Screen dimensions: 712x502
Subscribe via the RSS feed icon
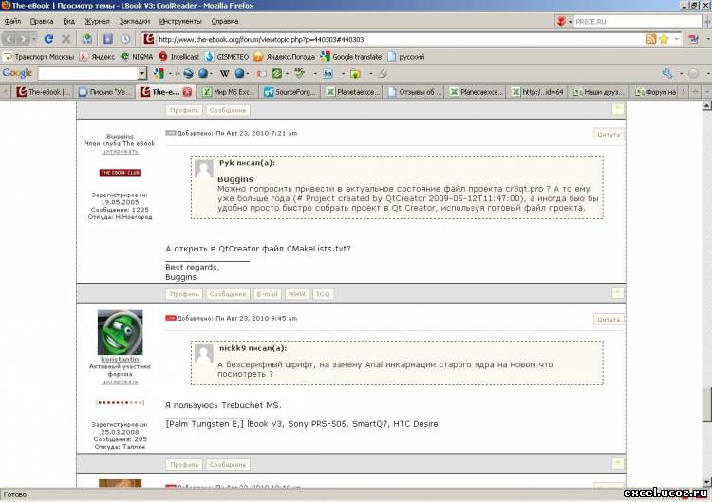tap(650, 39)
